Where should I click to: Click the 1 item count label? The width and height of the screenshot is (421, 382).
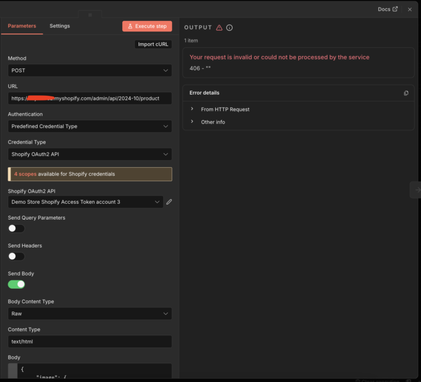191,40
